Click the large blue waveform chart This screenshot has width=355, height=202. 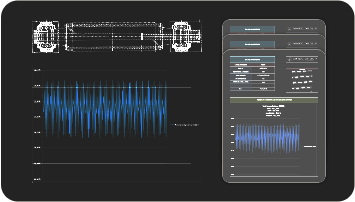[105, 110]
